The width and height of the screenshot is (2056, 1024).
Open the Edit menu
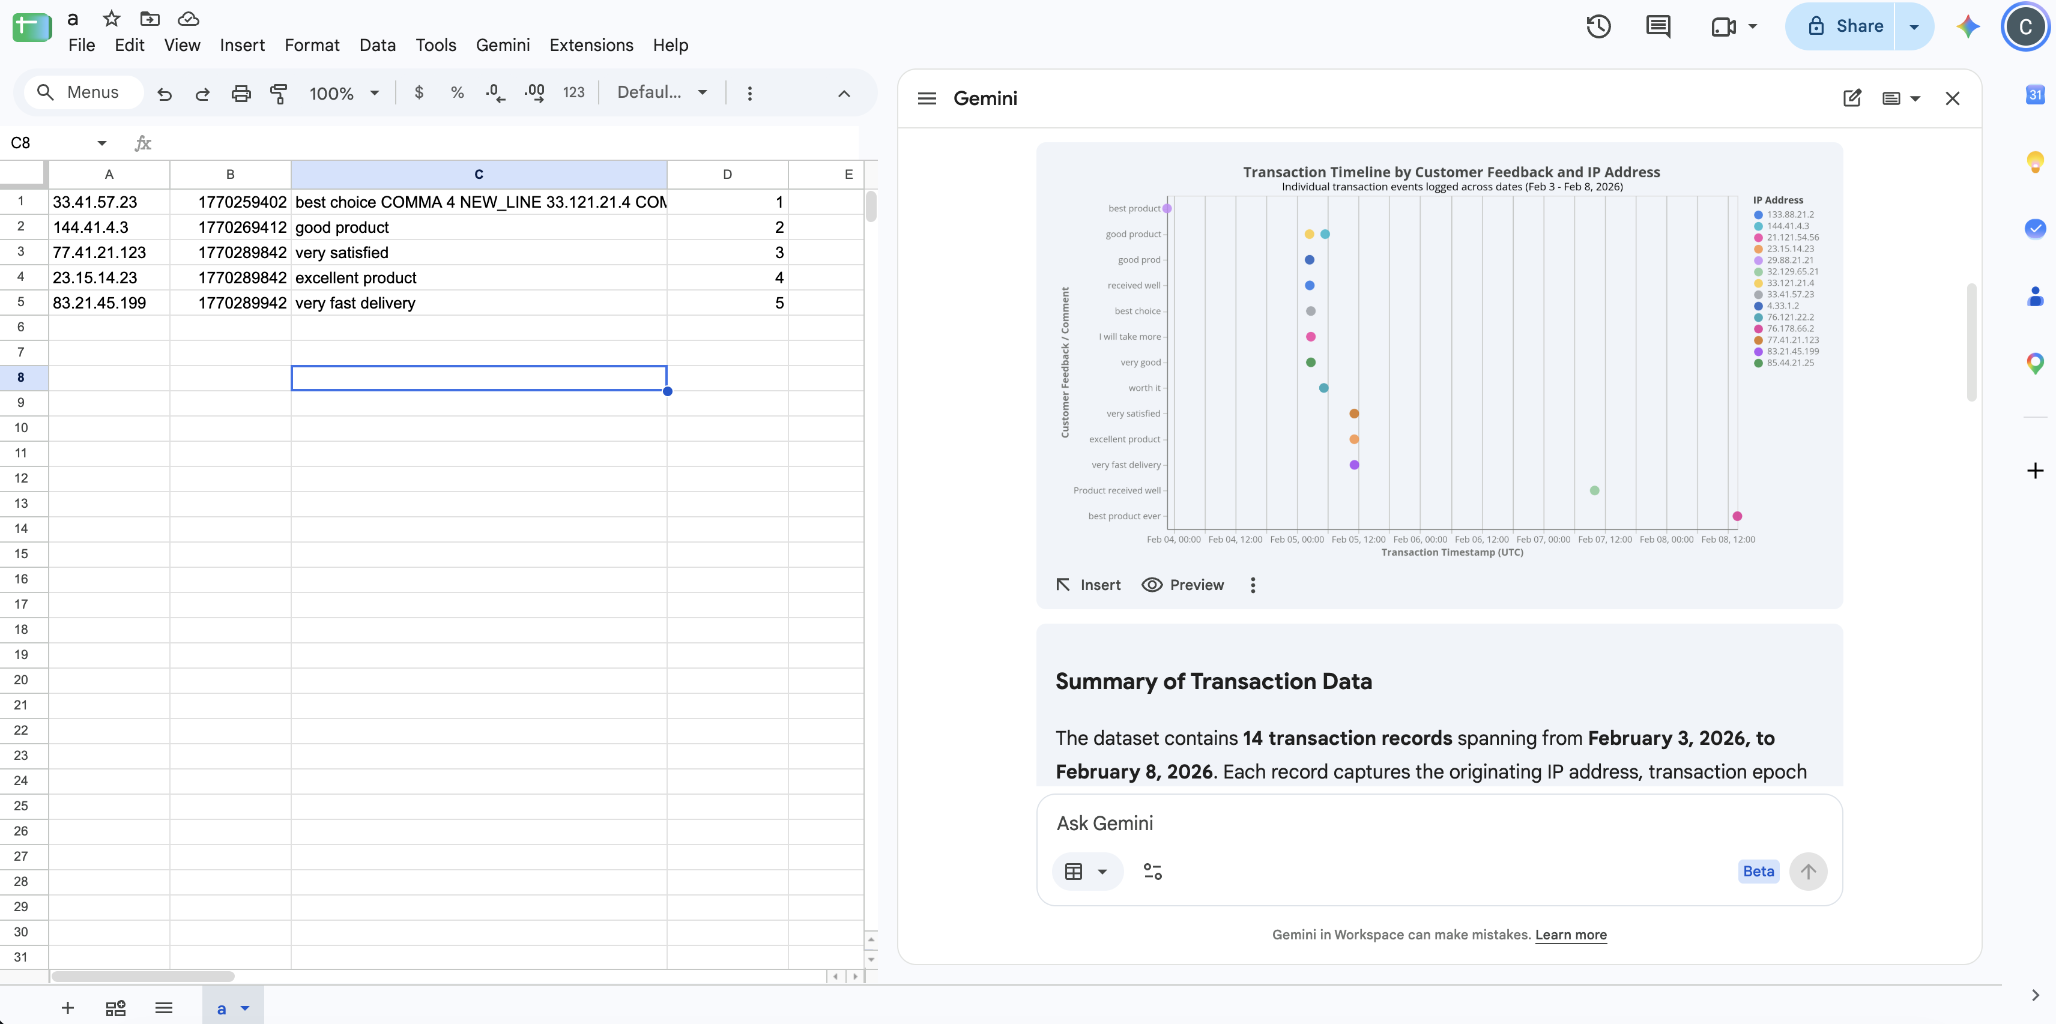point(129,46)
